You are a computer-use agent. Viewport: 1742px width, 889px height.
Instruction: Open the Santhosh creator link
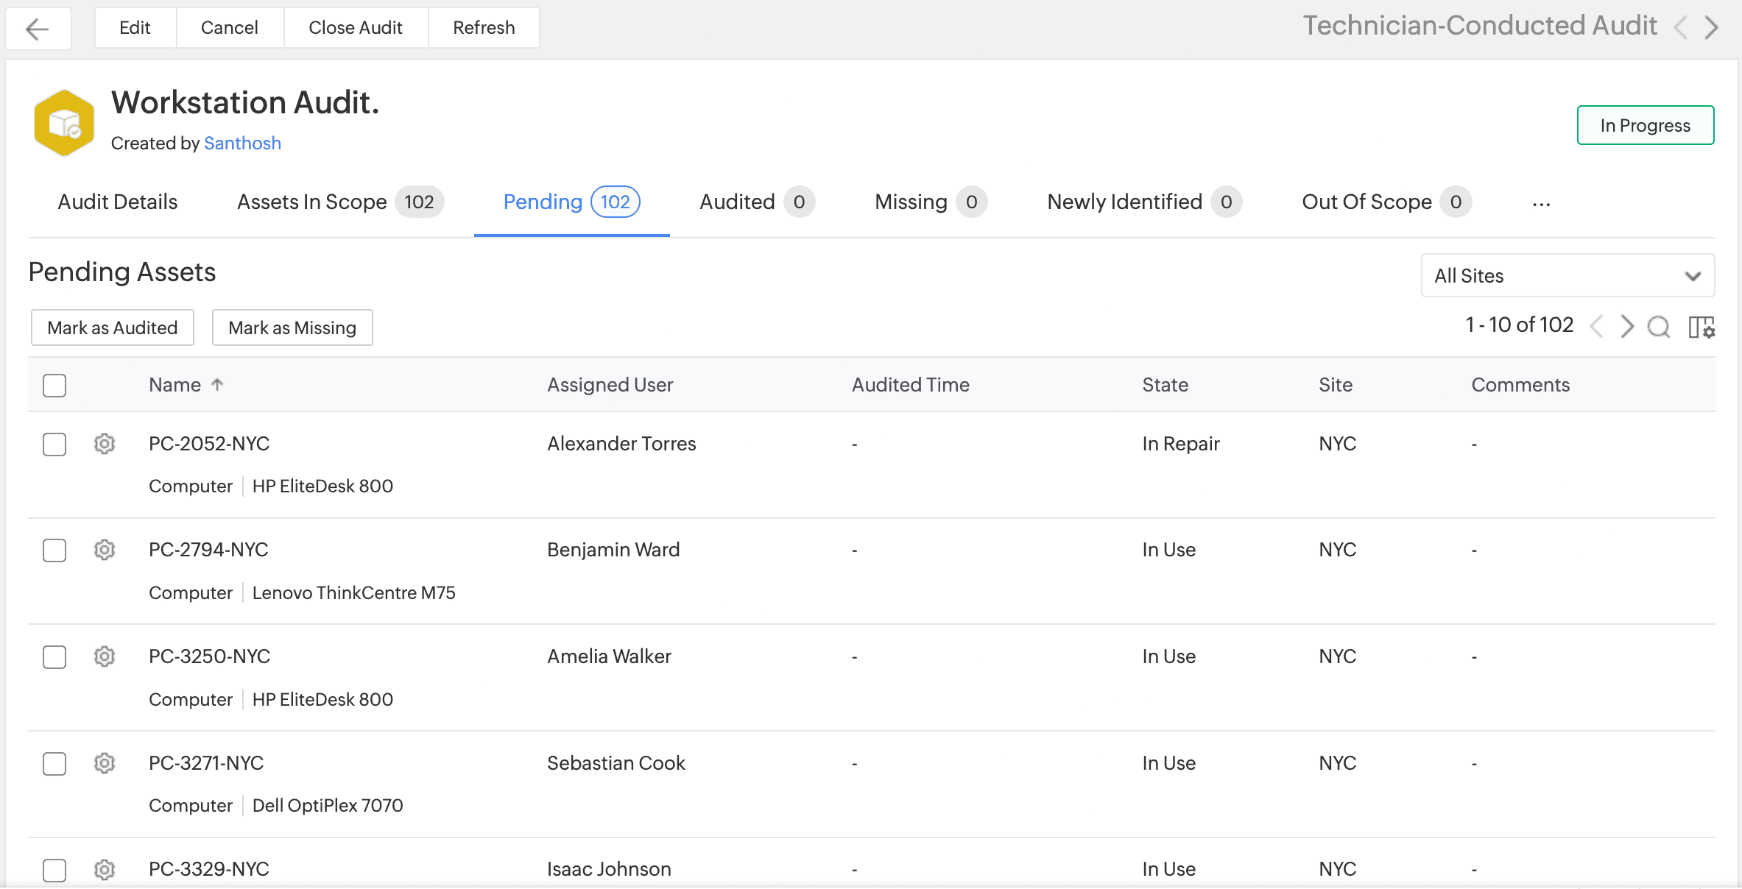[242, 143]
